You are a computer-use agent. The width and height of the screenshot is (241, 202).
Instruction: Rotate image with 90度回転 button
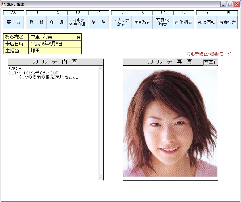point(207,22)
